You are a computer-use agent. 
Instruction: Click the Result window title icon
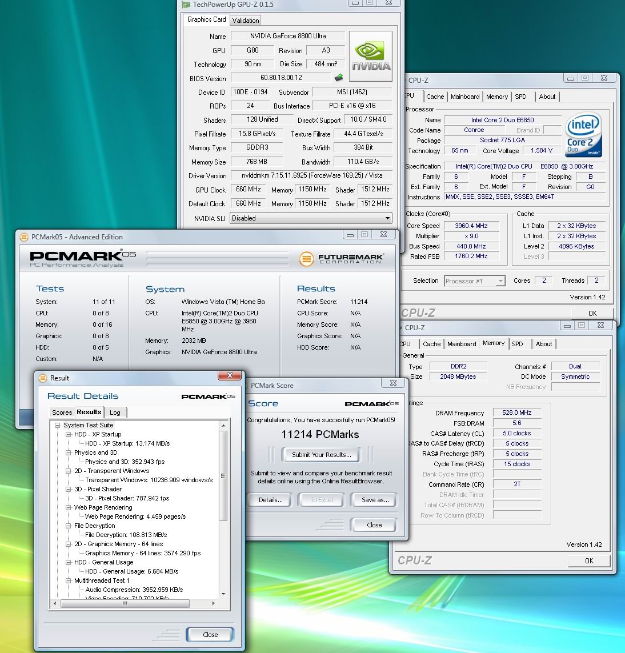(x=42, y=378)
